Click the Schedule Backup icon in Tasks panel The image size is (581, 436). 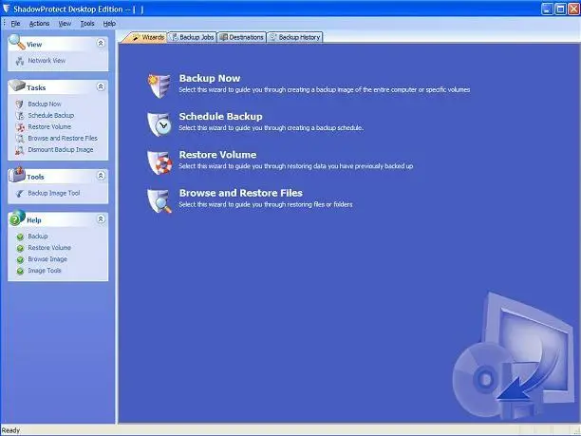click(20, 116)
